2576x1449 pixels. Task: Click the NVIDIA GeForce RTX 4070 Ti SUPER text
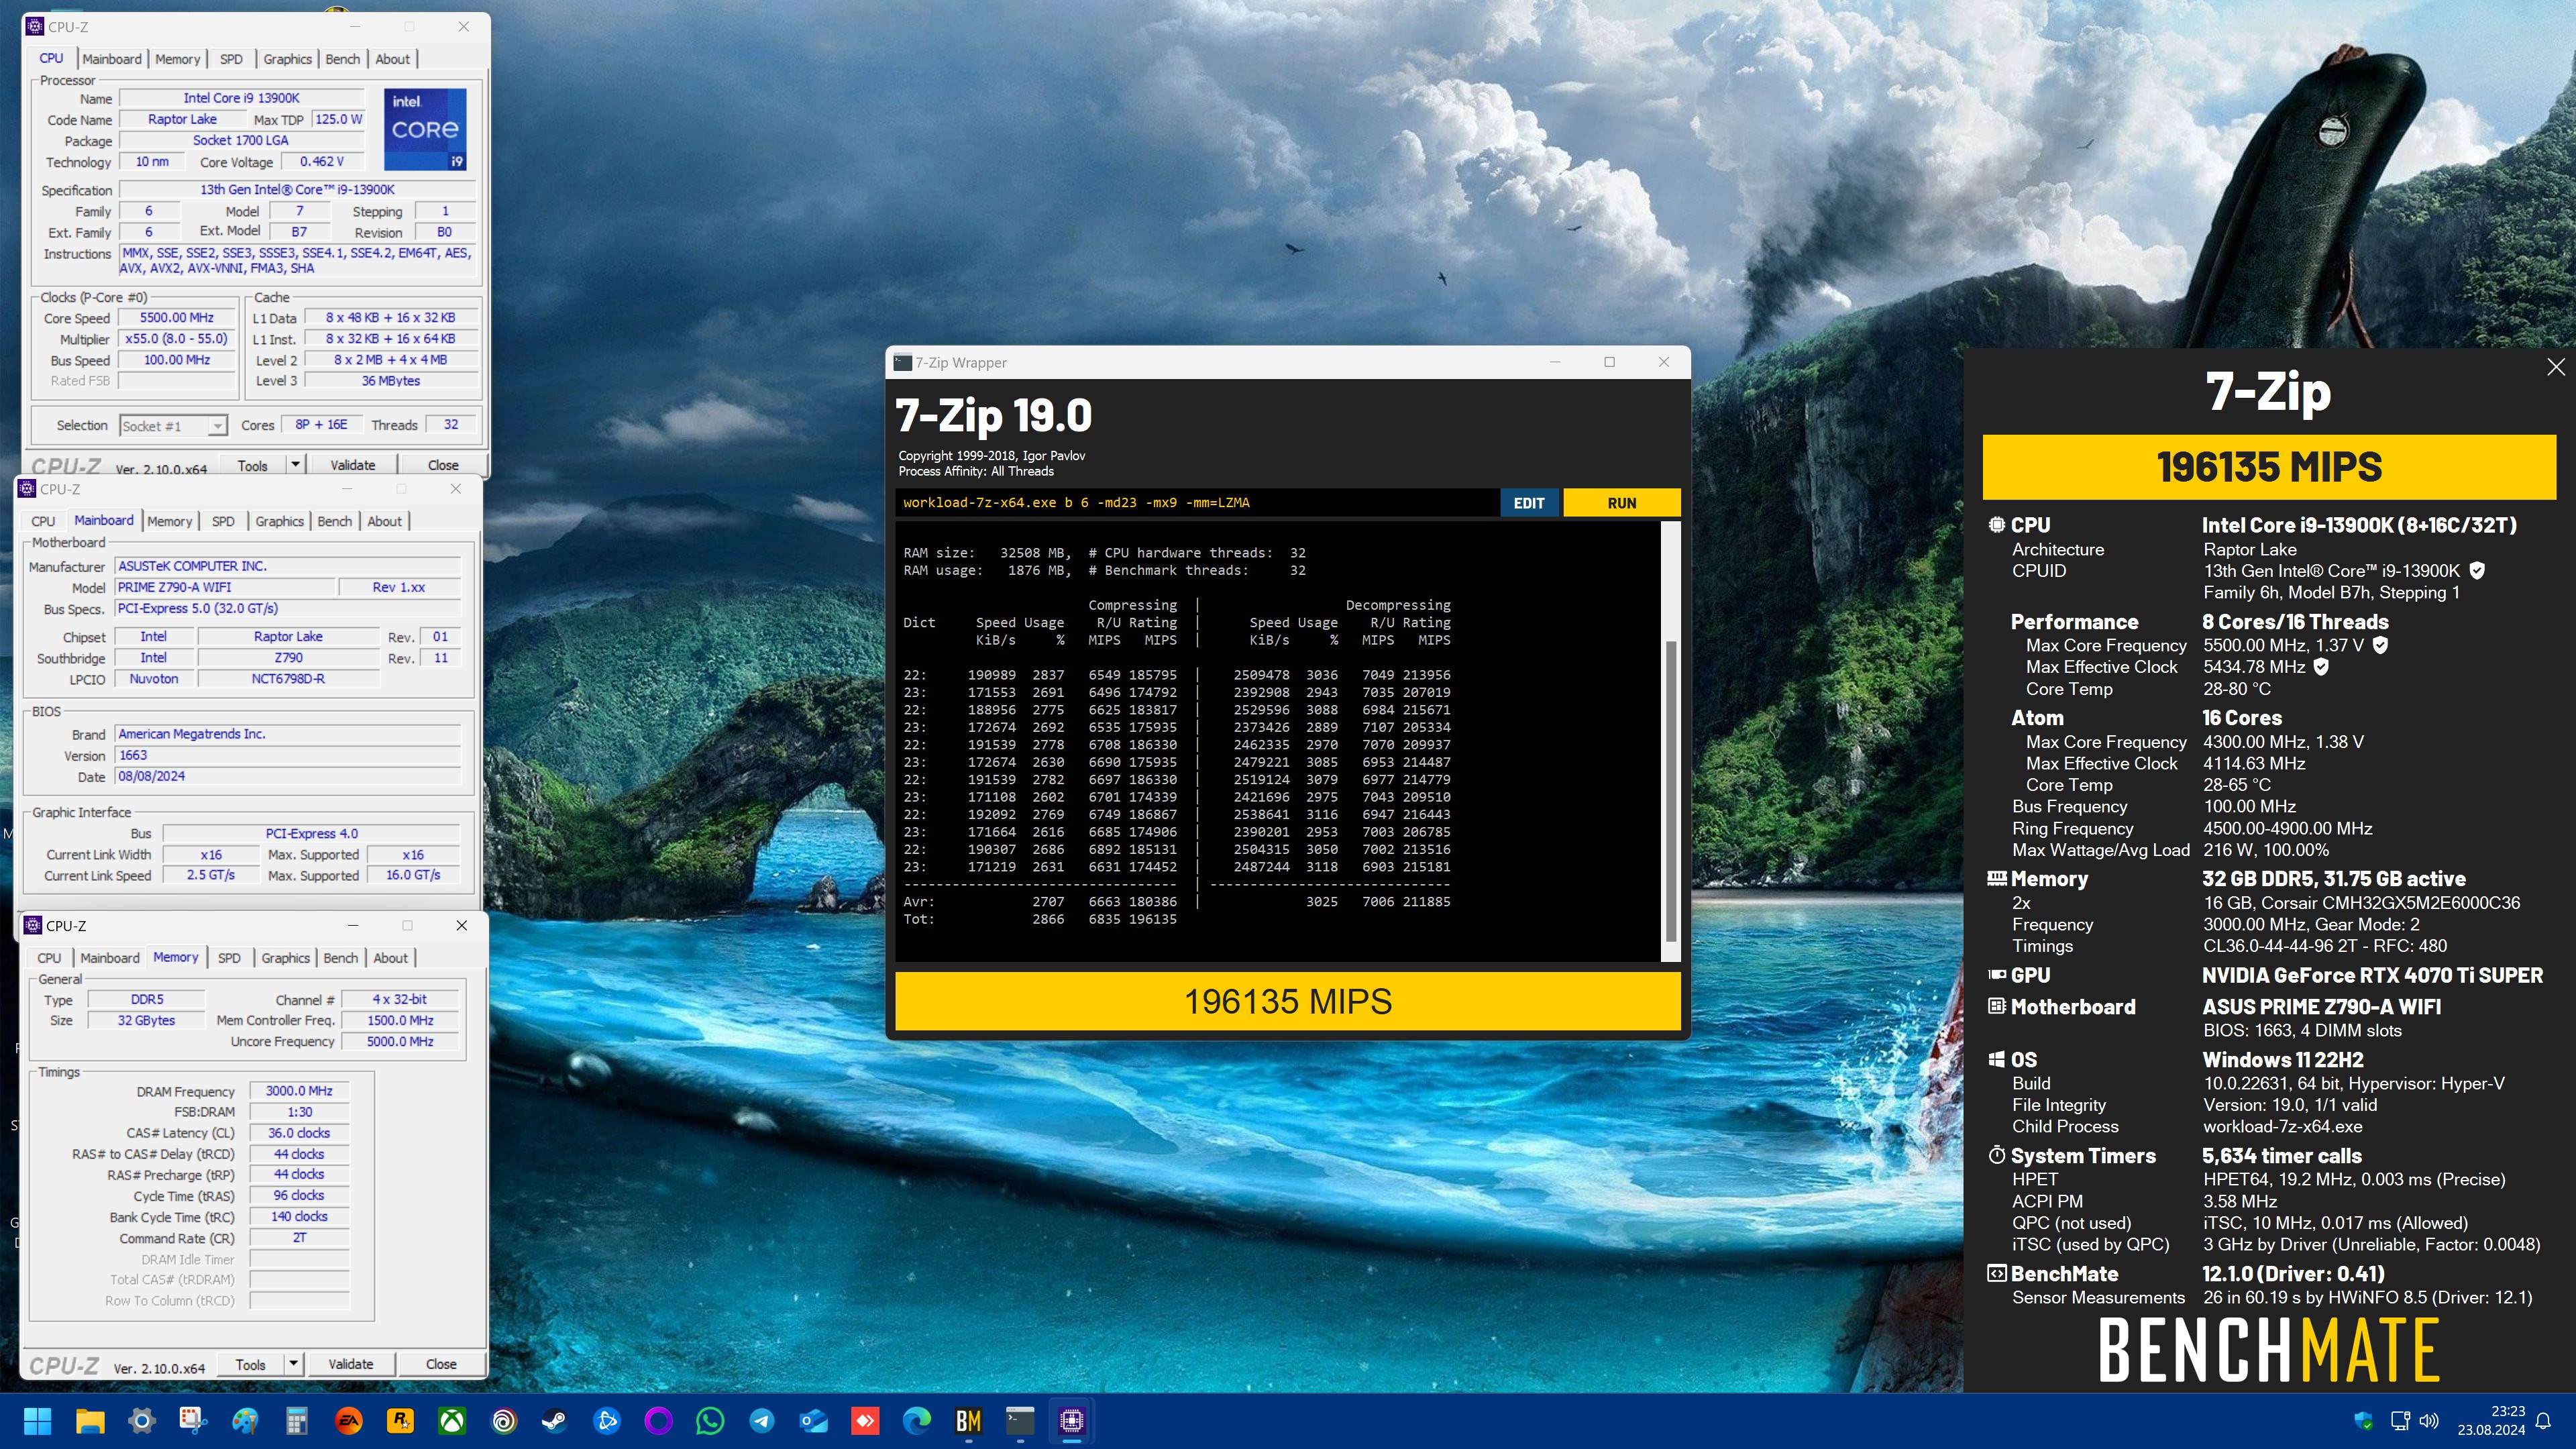click(x=2372, y=976)
